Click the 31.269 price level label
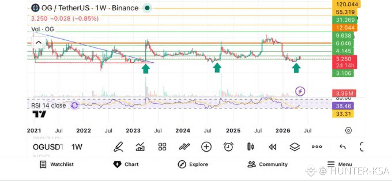Screen dimensions: 392x181 coord(345,20)
